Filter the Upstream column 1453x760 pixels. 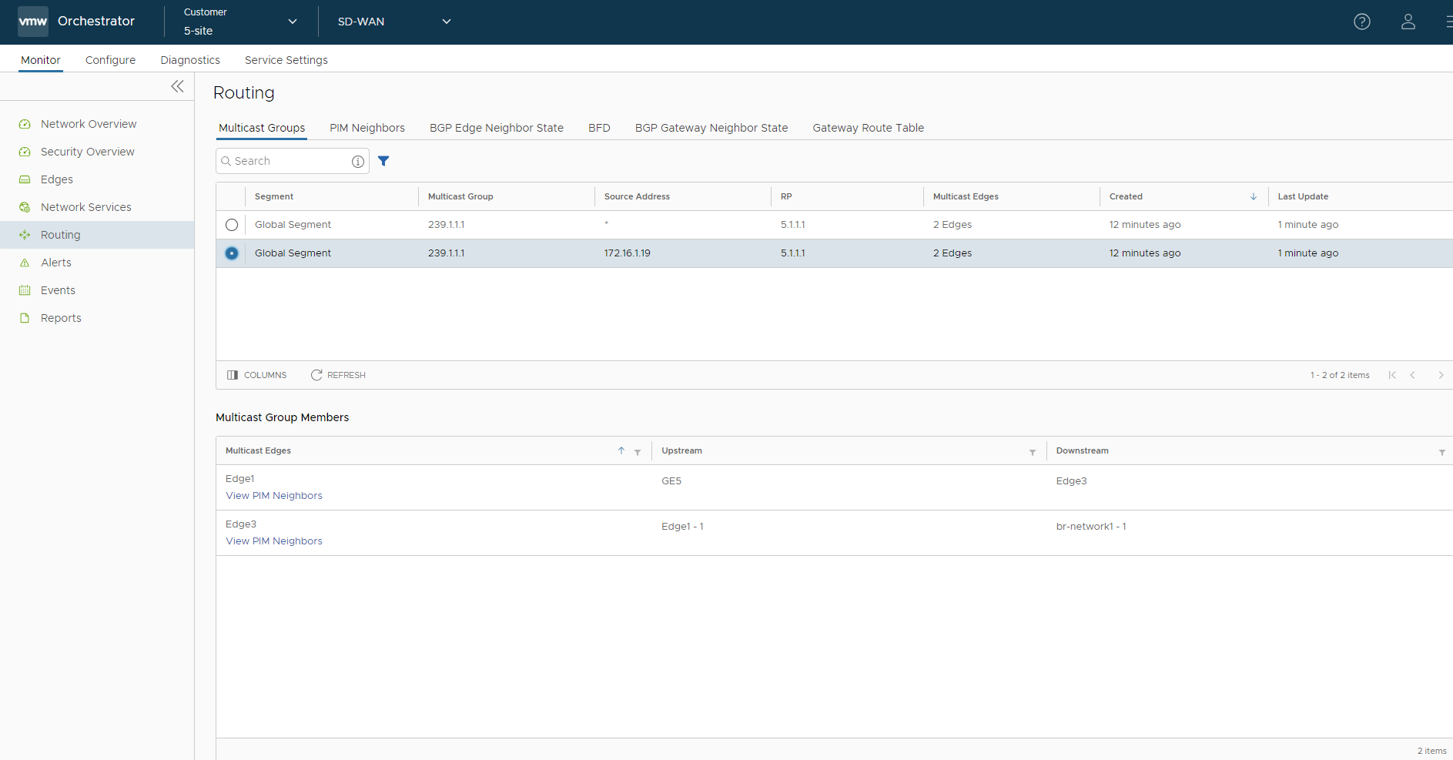1032,452
